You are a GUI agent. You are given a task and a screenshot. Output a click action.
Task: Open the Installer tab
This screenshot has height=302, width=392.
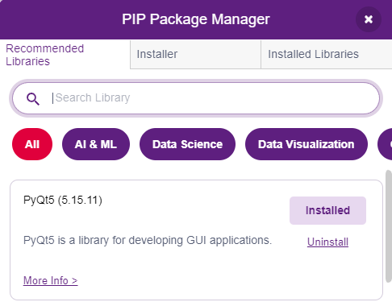coord(195,55)
